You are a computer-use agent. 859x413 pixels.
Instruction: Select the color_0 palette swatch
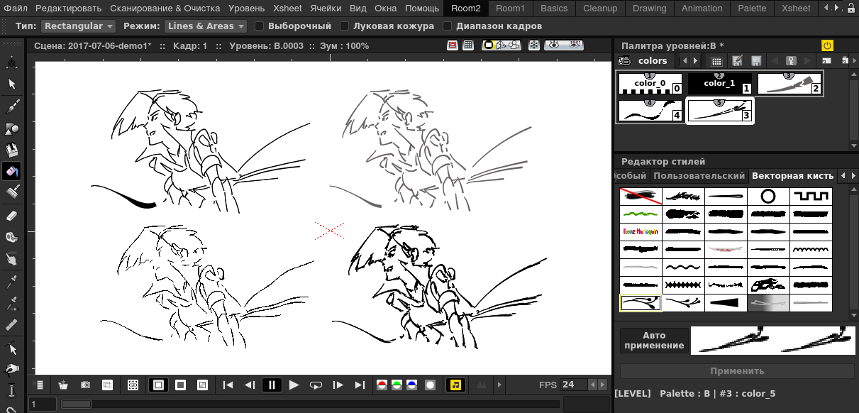pyautogui.click(x=650, y=84)
